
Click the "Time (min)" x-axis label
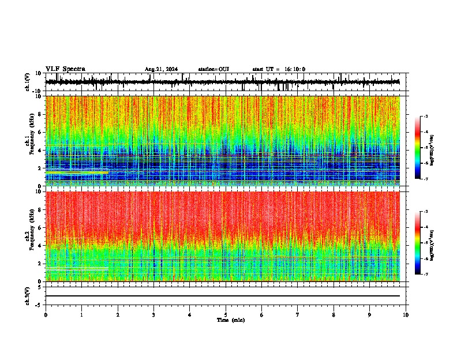tap(231, 320)
